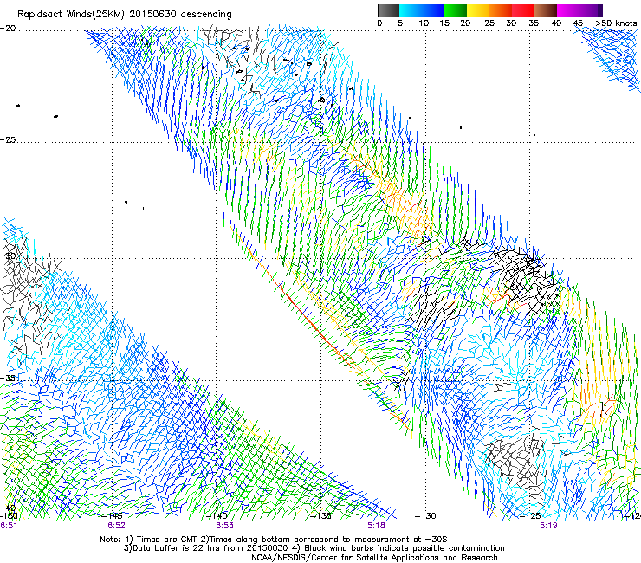This screenshot has width=641, height=563.
Task: Click the '30' tick label on the legend
Action: pyautogui.click(x=511, y=23)
